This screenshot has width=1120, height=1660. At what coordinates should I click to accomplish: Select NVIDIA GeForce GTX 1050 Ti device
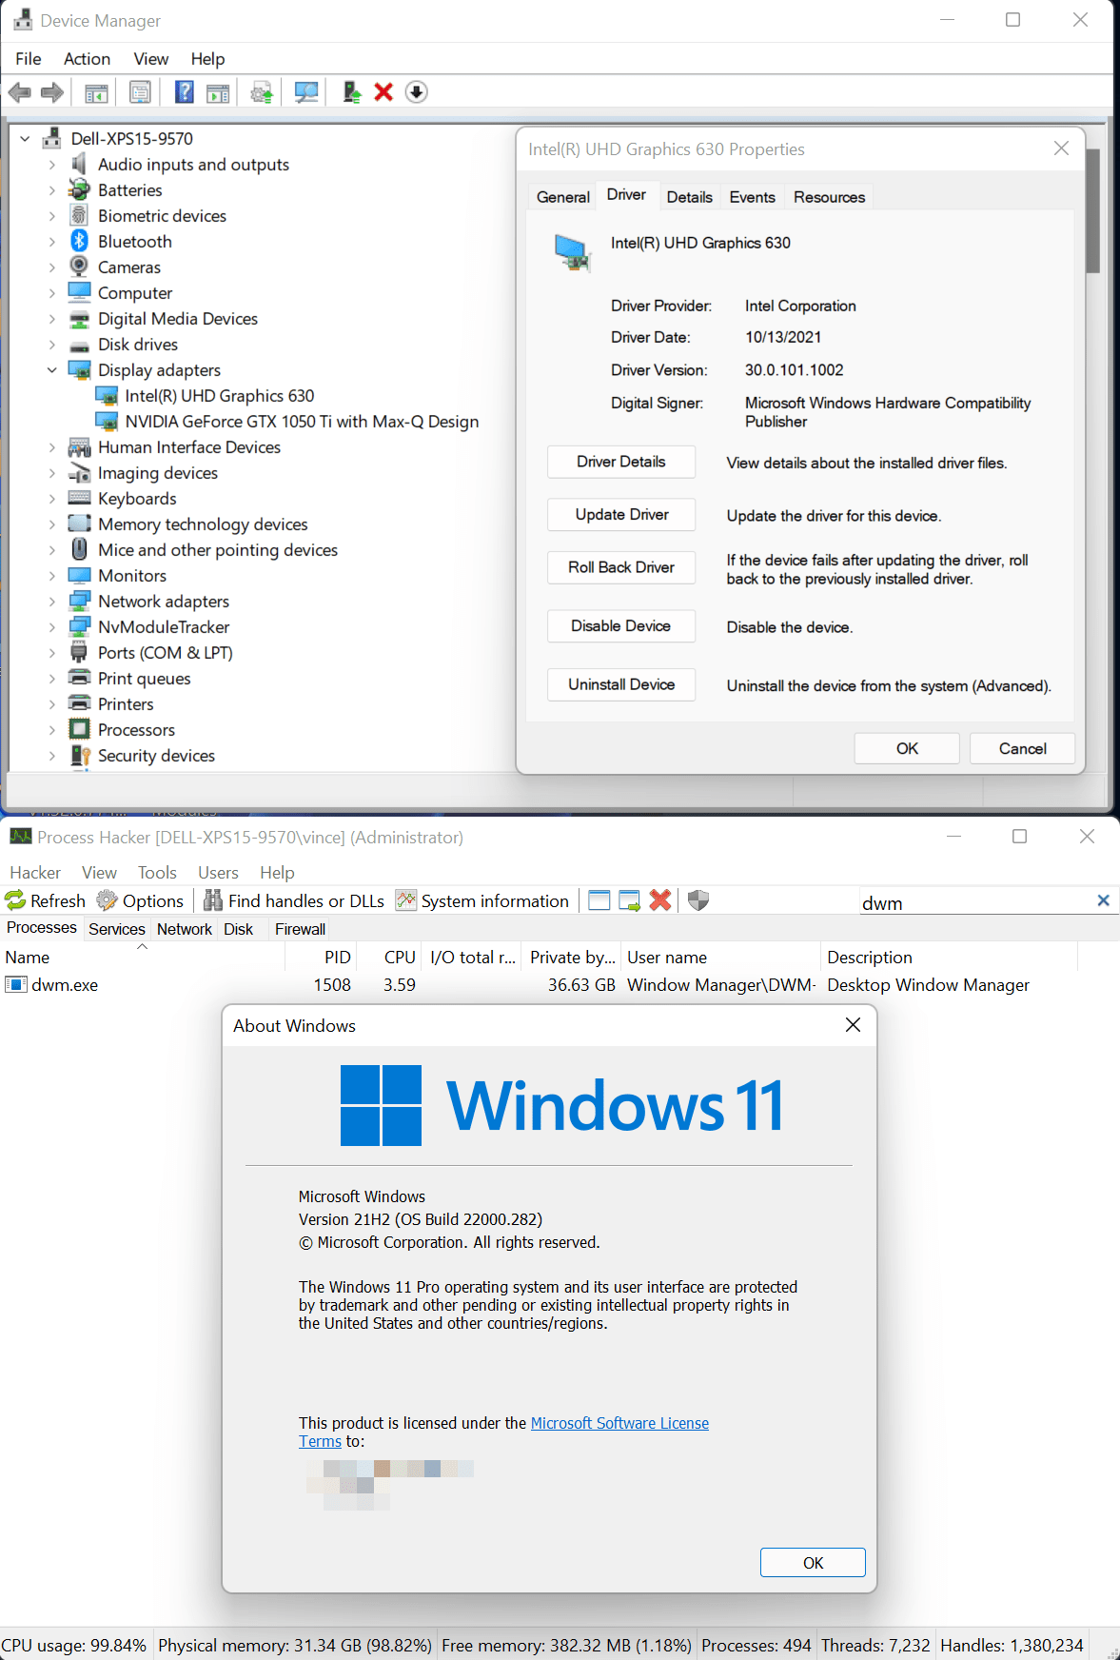click(x=302, y=421)
